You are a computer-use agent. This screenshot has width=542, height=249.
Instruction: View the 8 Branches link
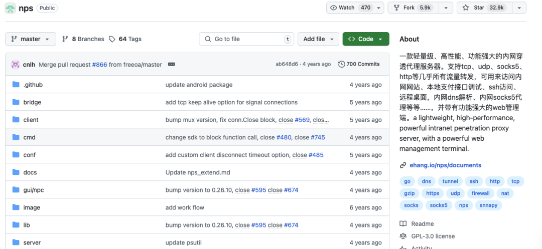click(83, 39)
